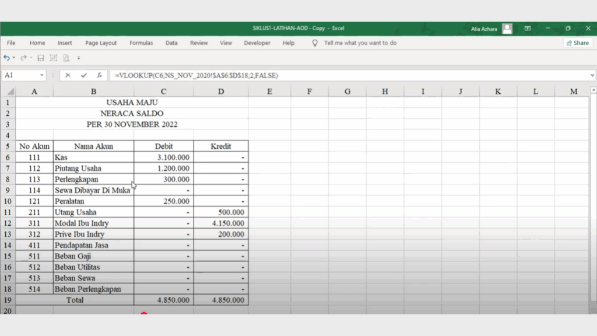Image resolution: width=597 pixels, height=336 pixels.
Task: Click the ribbon display options icon
Action: pyautogui.click(x=527, y=27)
